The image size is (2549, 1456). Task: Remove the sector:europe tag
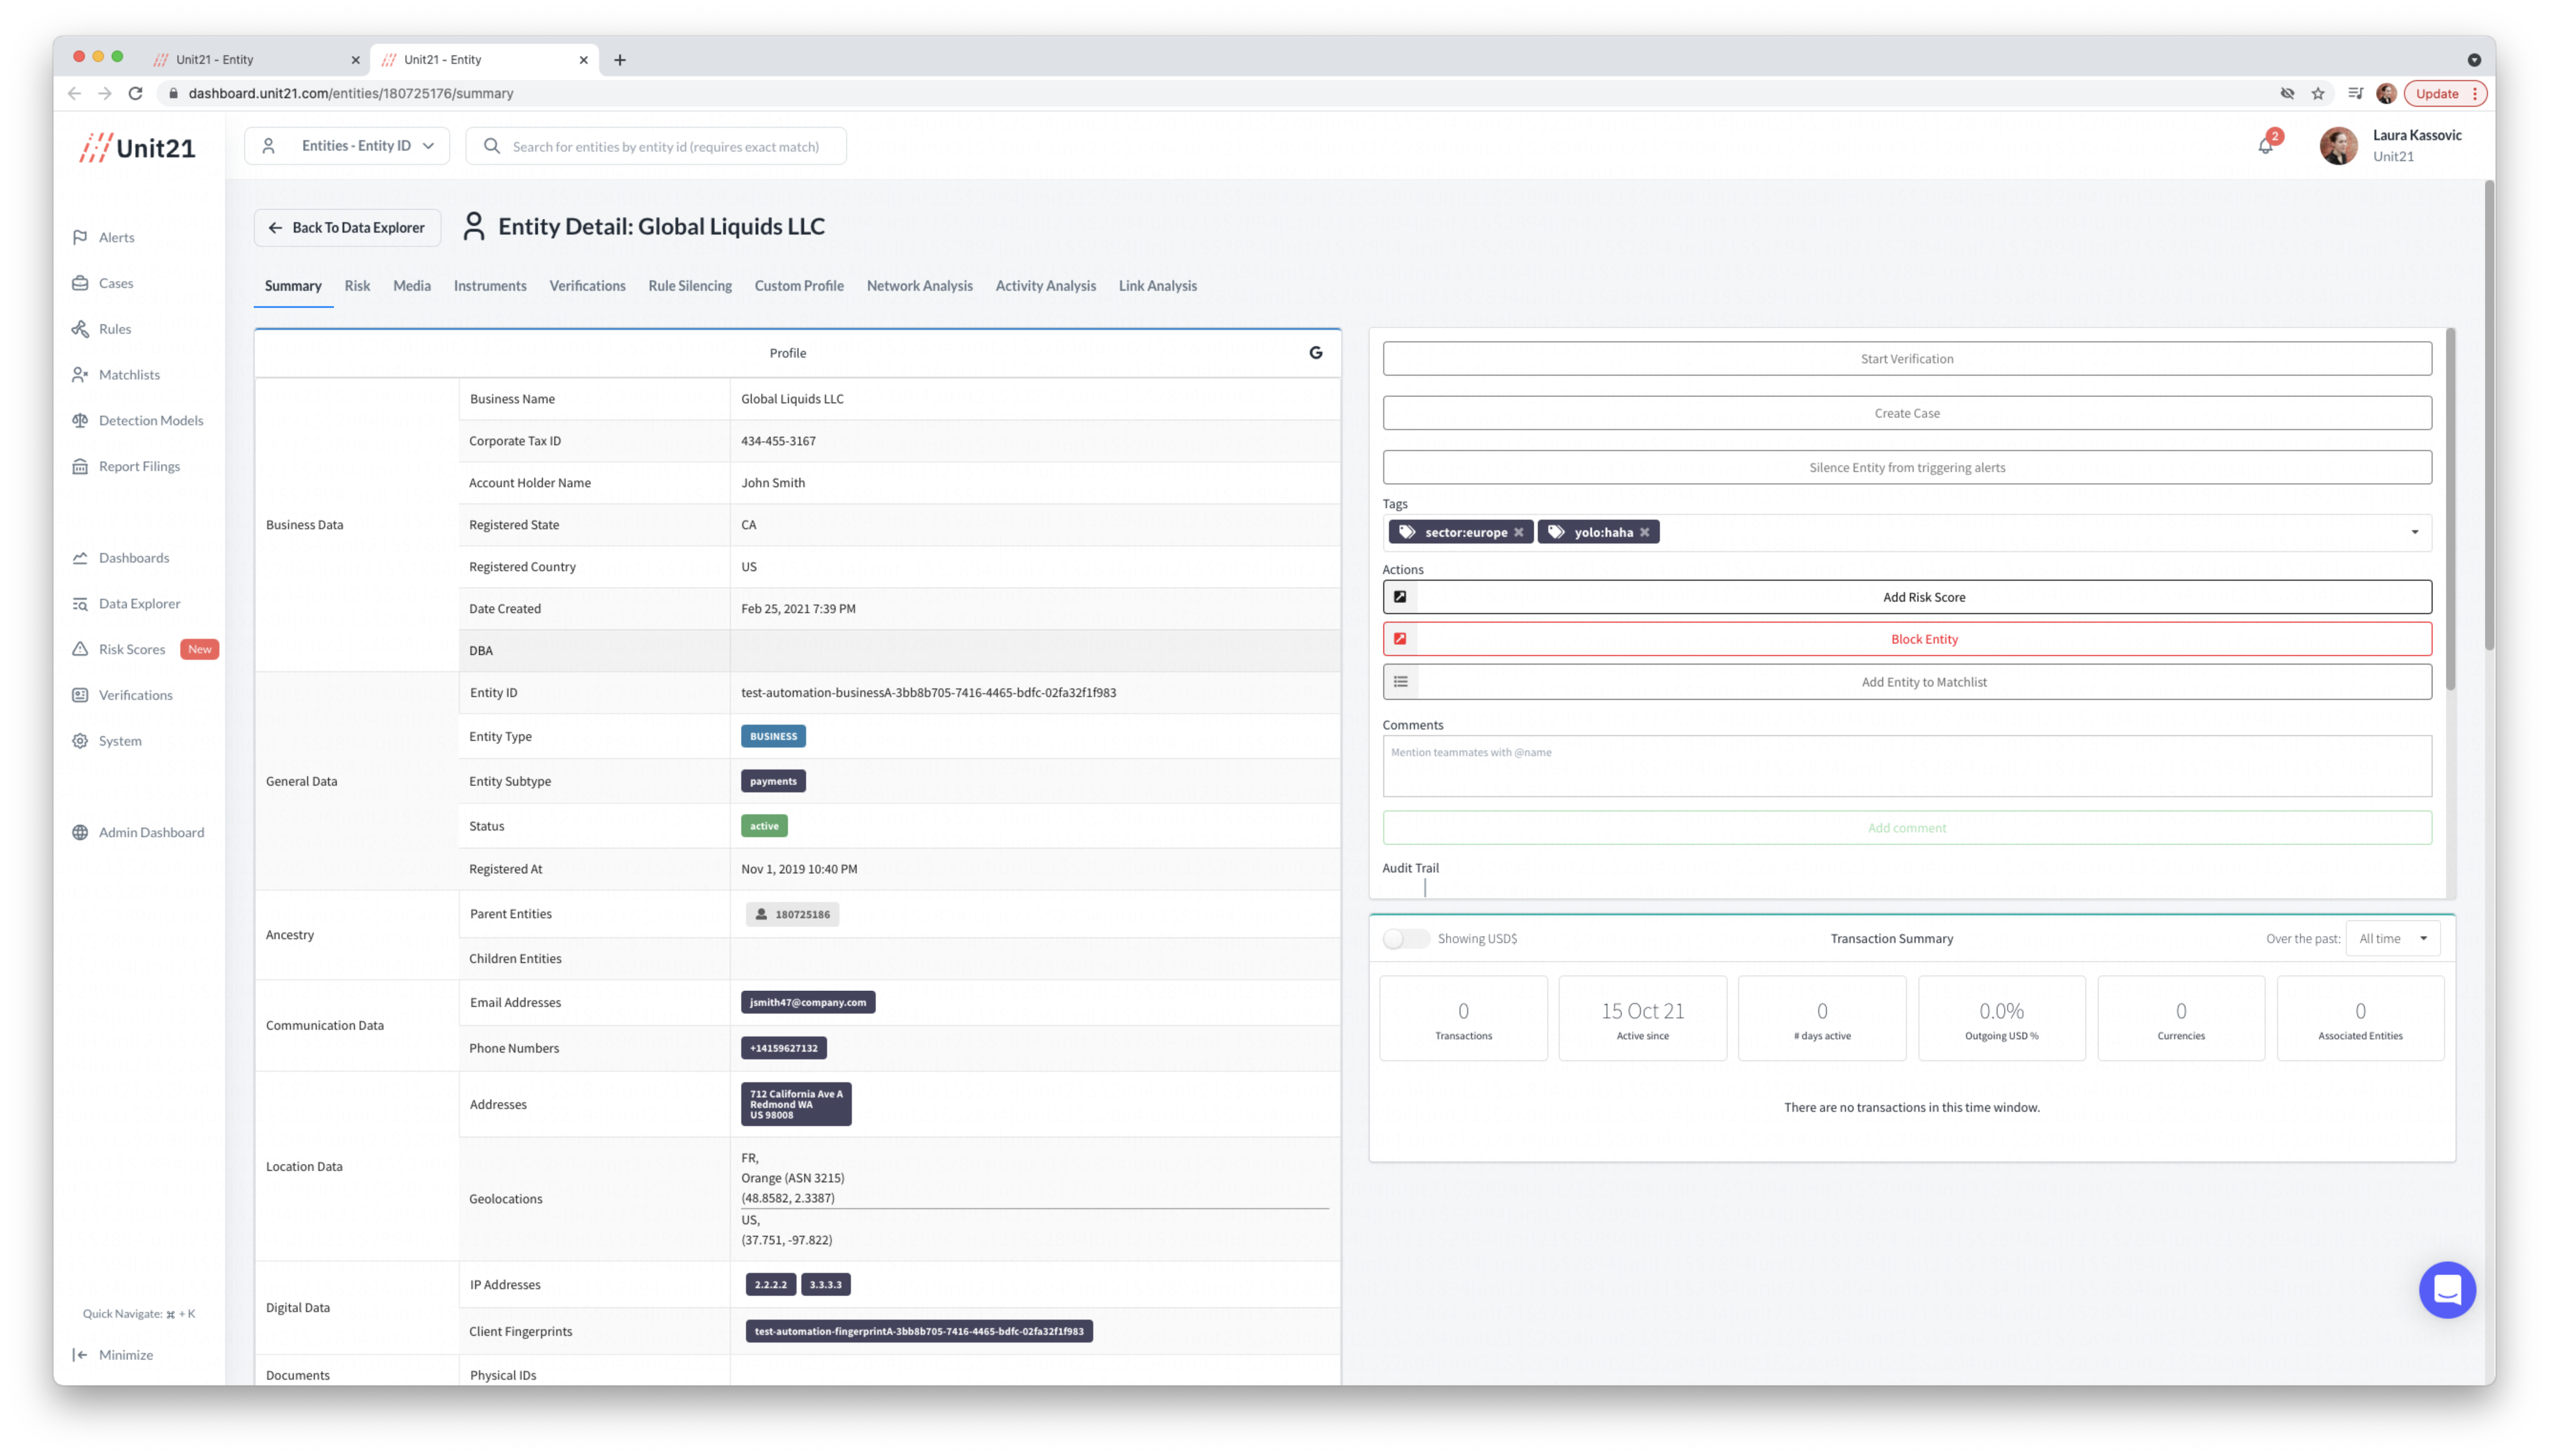(x=1519, y=532)
